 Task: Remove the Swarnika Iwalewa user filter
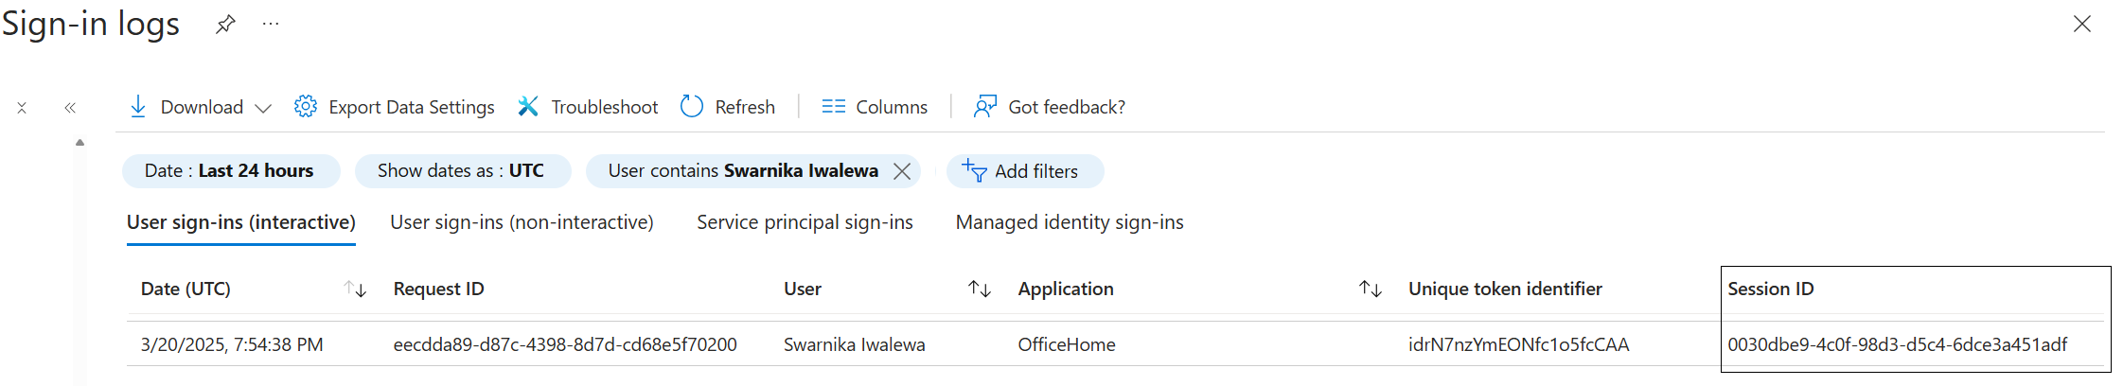coord(902,171)
